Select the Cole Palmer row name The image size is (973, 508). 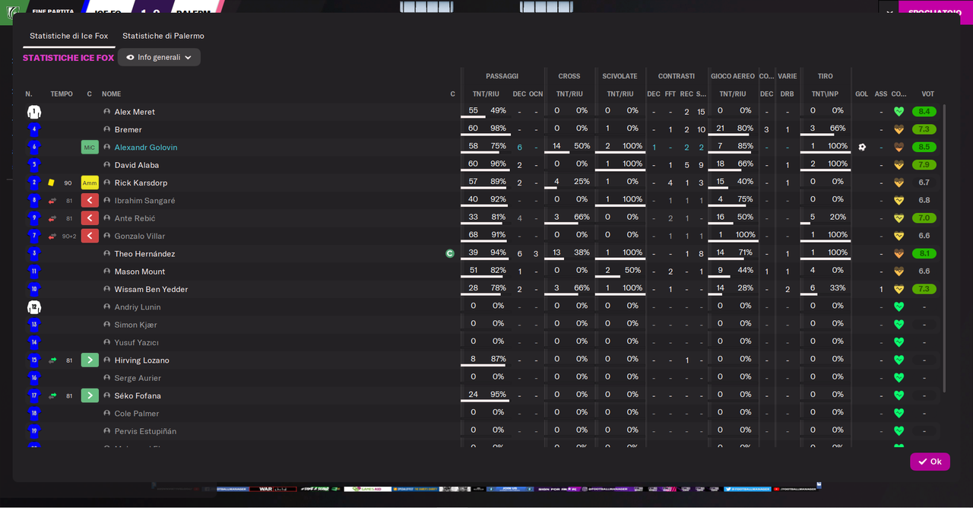[137, 414]
